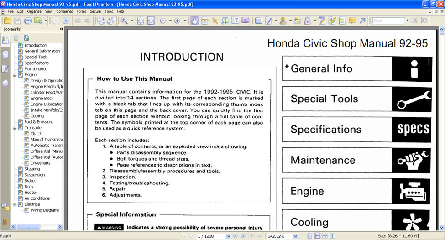Viewport: 445px width, 240px height.
Task: Click the zoom out minus button
Action: 163,21
